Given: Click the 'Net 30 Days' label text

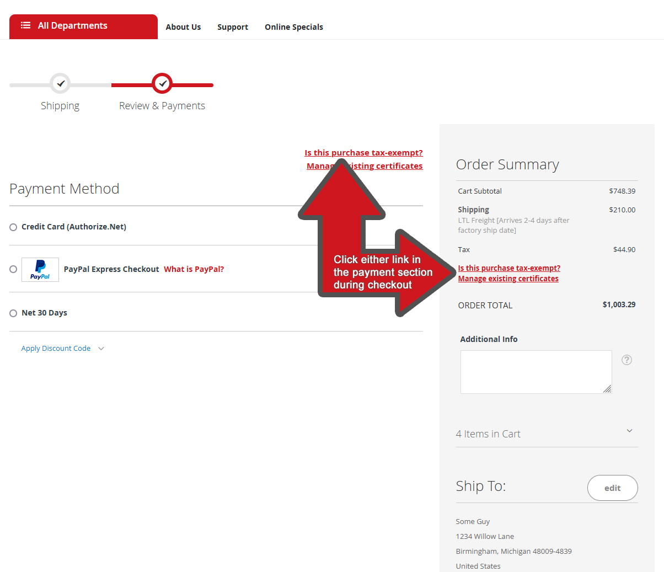Looking at the screenshot, I should (x=44, y=313).
